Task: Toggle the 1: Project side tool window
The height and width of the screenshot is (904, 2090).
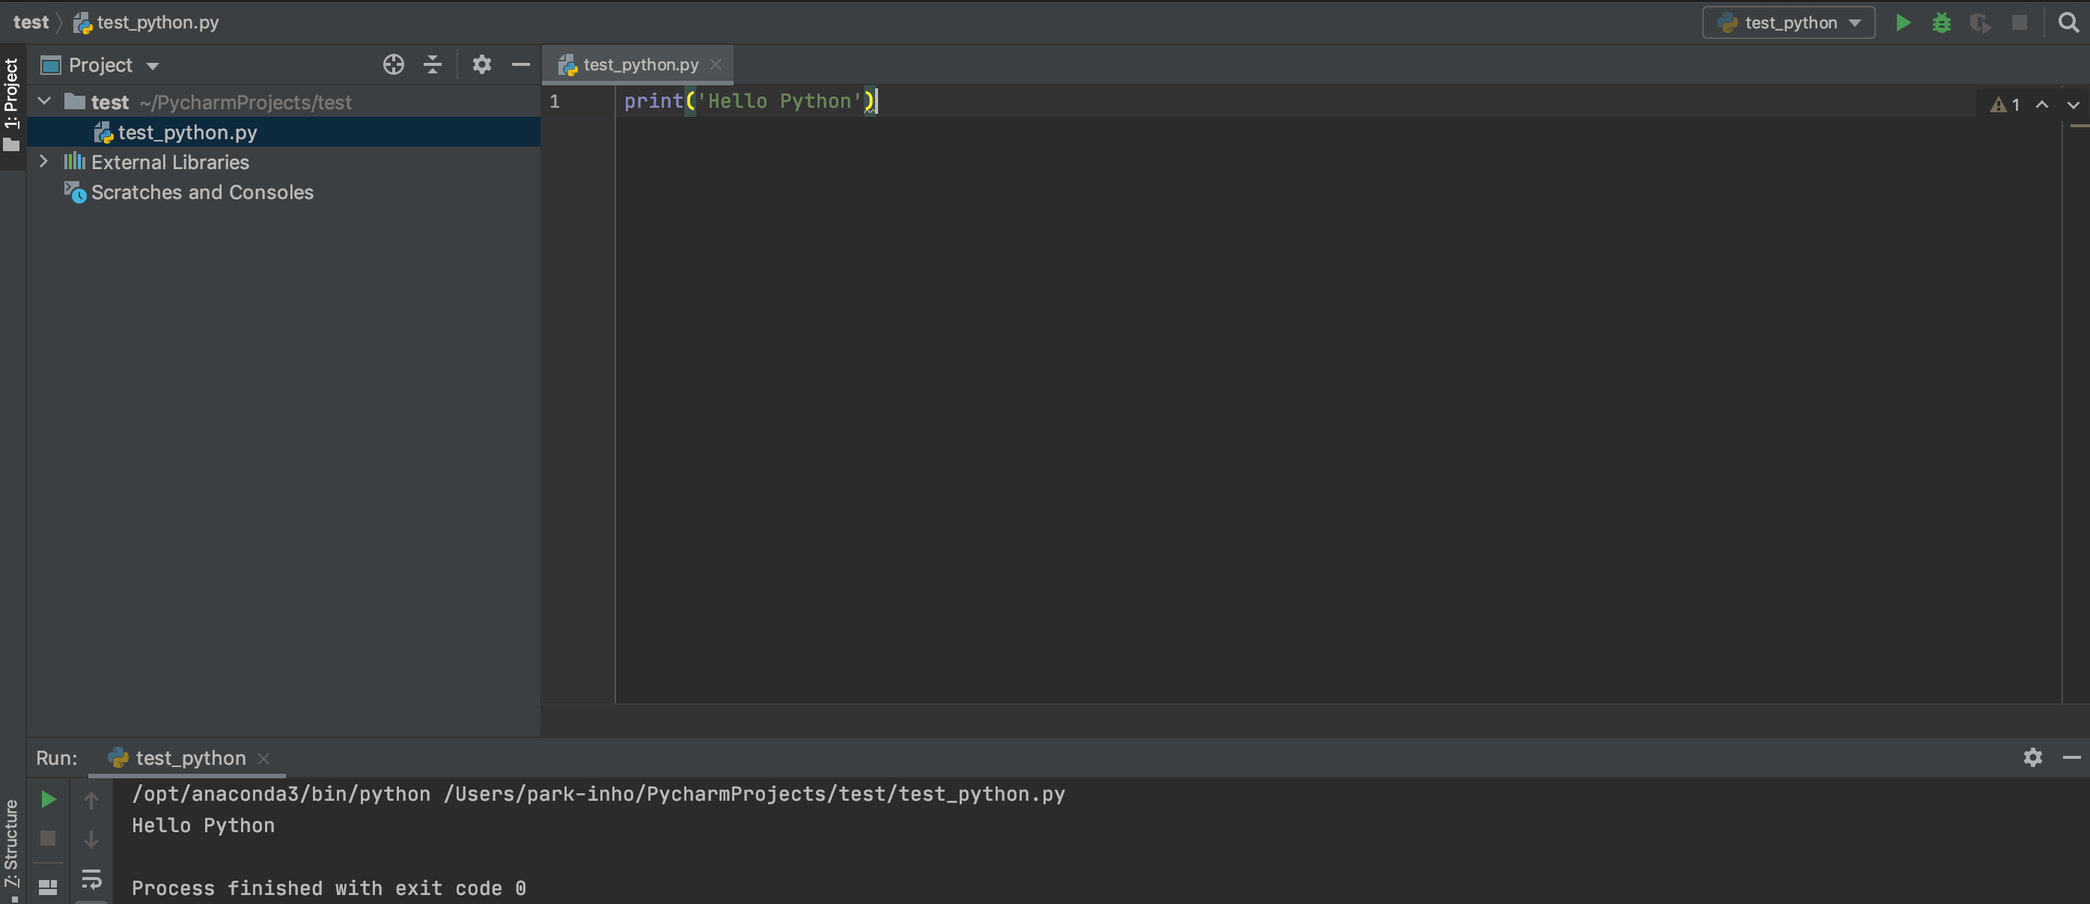Action: pos(11,104)
